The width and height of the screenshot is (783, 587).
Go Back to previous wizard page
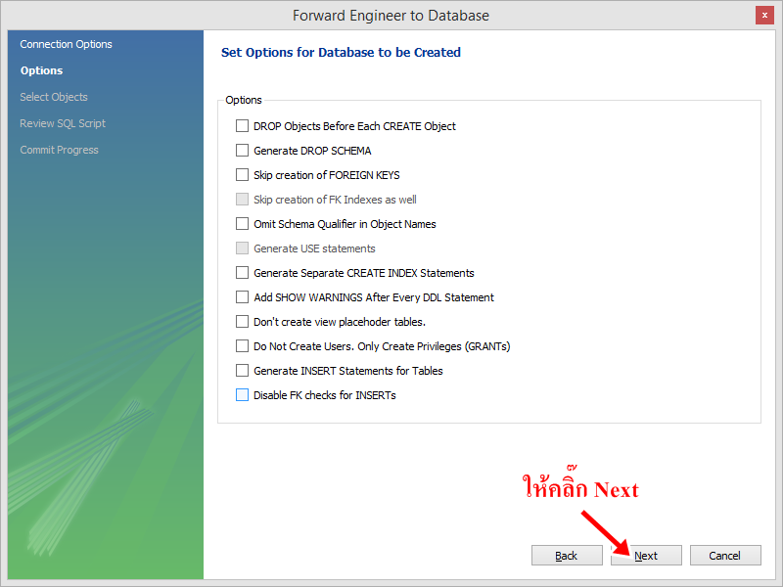567,555
